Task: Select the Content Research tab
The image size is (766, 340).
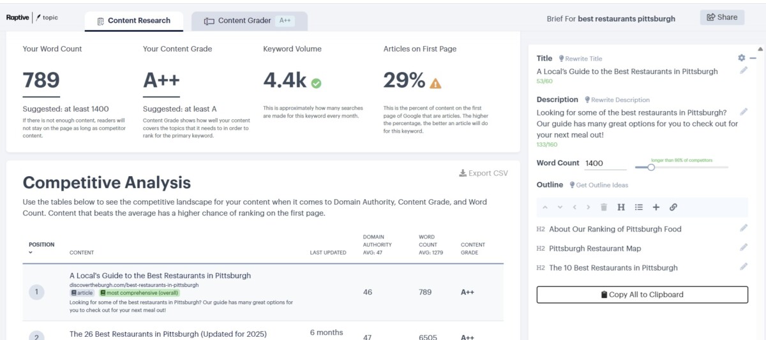Action: 133,21
